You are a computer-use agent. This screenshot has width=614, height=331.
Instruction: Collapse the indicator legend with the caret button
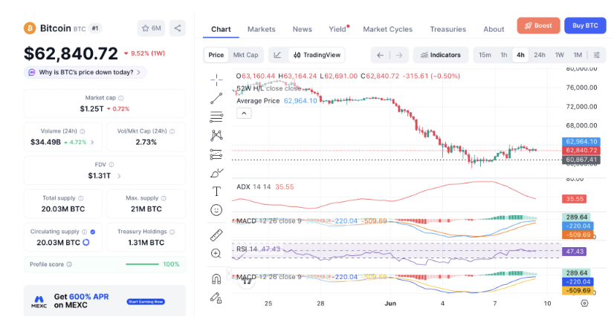coord(244,114)
